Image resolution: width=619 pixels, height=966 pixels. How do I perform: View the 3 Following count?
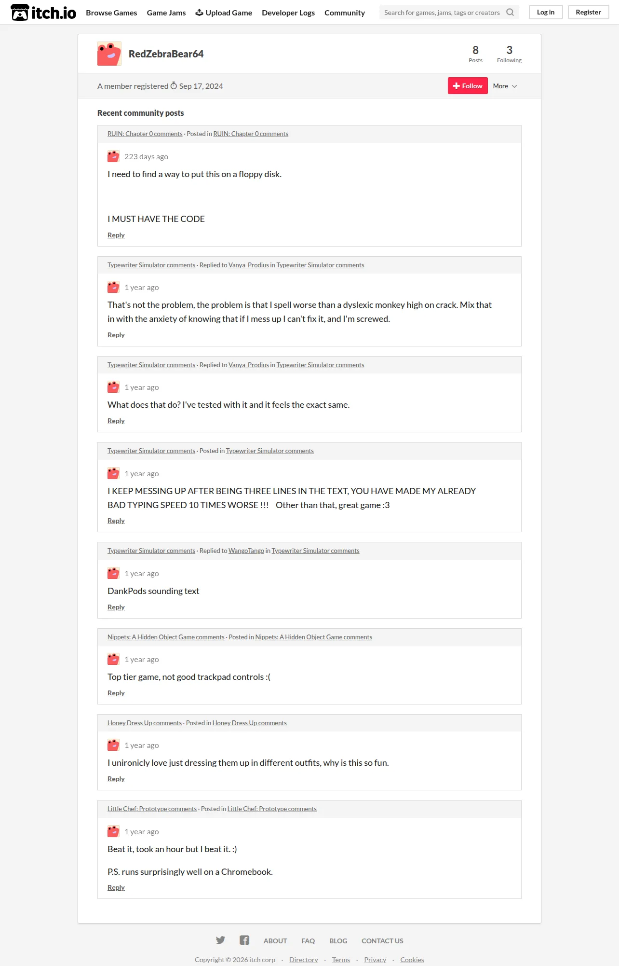coord(509,54)
